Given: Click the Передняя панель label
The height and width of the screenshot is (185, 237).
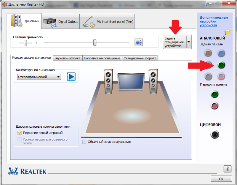Looking at the screenshot, I should [x=213, y=85].
